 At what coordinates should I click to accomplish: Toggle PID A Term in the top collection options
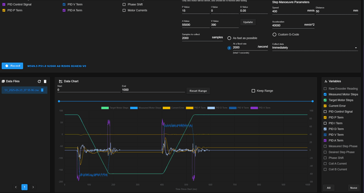(x=64, y=10)
